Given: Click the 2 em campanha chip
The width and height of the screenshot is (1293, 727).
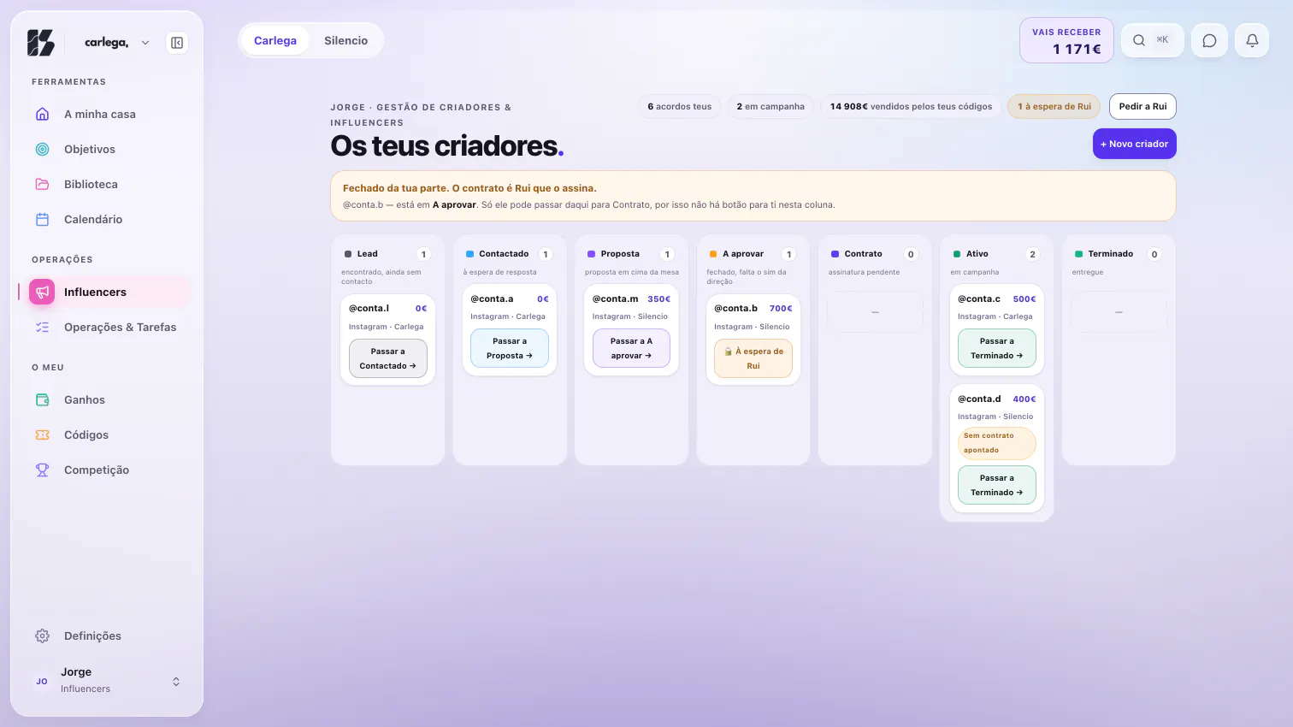Looking at the screenshot, I should point(770,106).
